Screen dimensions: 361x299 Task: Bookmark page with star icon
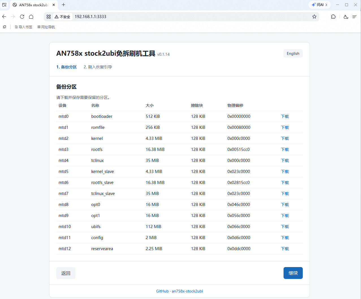[x=314, y=17]
